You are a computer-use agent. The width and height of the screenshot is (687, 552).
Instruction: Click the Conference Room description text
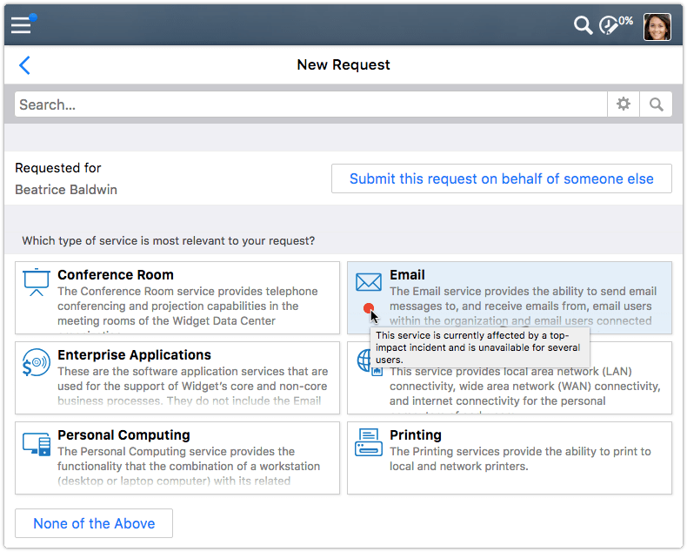188,306
